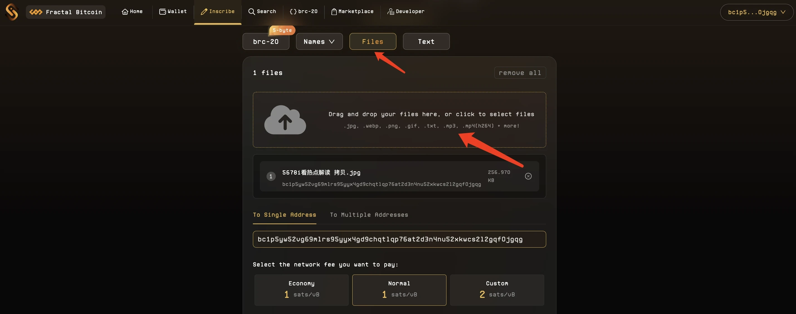Click the cloud upload area to select files
796x314 pixels.
399,119
